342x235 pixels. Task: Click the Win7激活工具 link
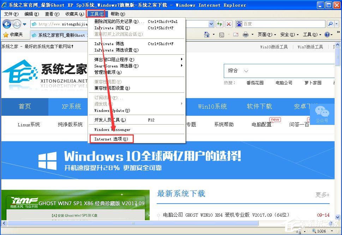click(x=310, y=47)
